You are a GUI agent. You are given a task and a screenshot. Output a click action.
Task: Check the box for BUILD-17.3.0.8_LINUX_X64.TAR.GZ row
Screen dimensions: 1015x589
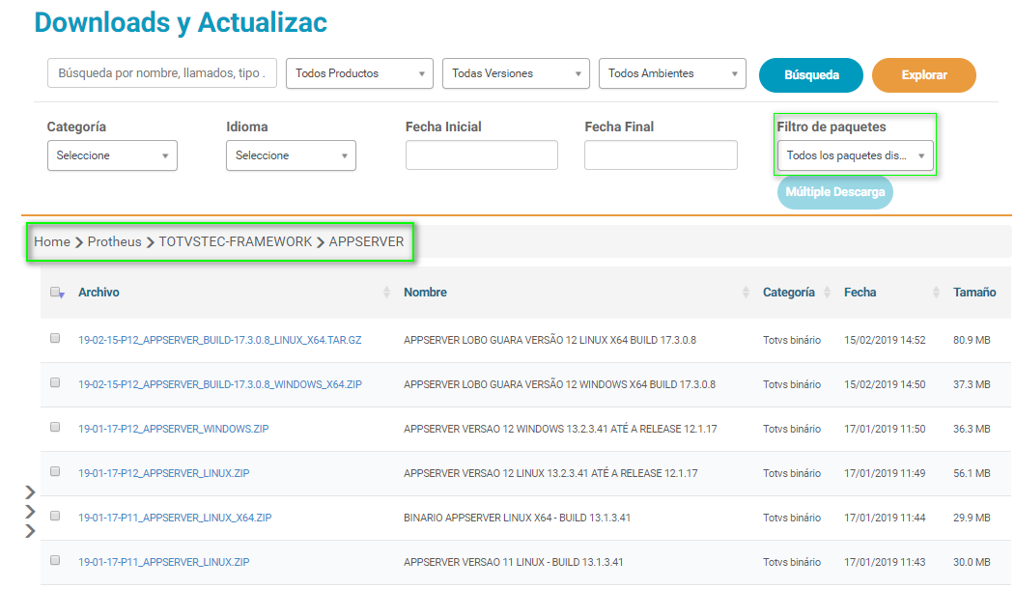click(55, 339)
